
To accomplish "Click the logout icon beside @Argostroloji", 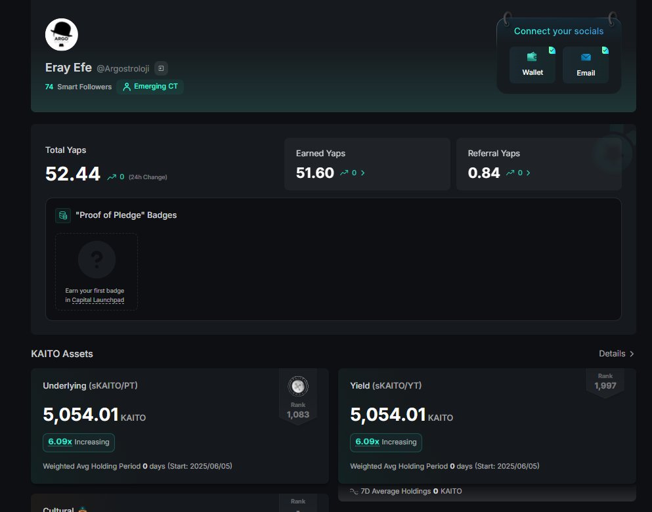I will (x=162, y=68).
